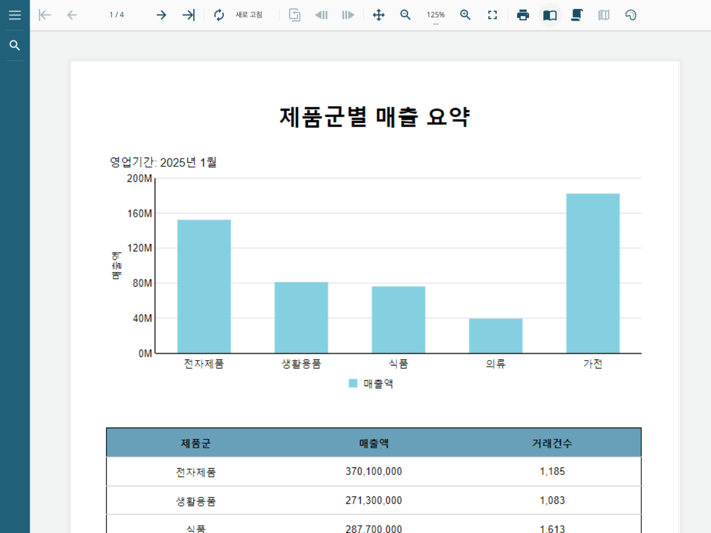711x533 pixels.
Task: Open the 125% zoom level dropdown
Action: coord(435,16)
